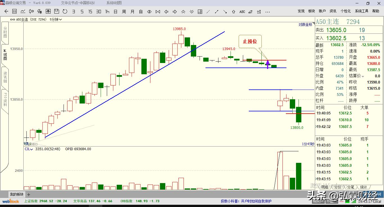The height and width of the screenshot is (207, 384).
Task: Open the 结算价 dropdown arrow
Action: coord(363,76)
